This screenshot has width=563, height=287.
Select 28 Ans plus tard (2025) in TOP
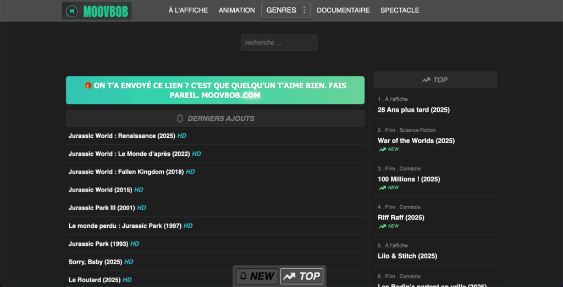click(x=413, y=110)
